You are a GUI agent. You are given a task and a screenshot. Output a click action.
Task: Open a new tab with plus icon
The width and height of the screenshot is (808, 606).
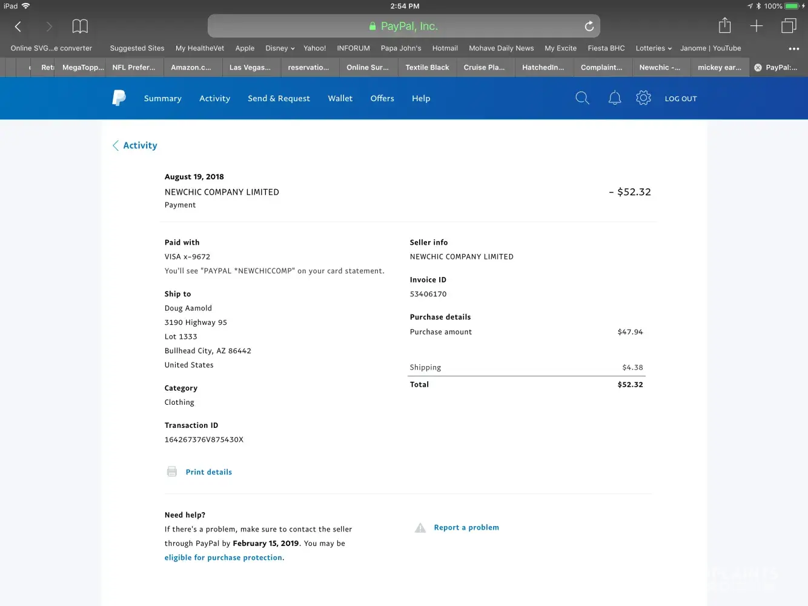[756, 26]
